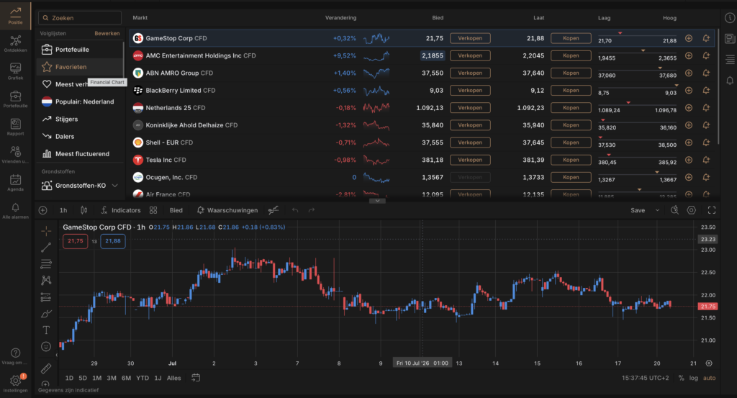Viewport: 737px width, 398px height.
Task: Add Tesla Inc plus circle icon
Action: [689, 160]
